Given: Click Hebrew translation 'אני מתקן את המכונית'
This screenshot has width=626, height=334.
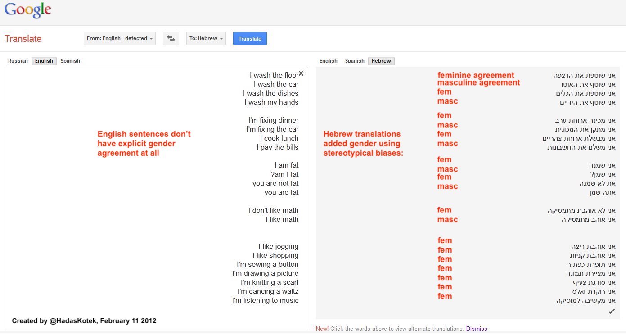Looking at the screenshot, I should pos(585,130).
